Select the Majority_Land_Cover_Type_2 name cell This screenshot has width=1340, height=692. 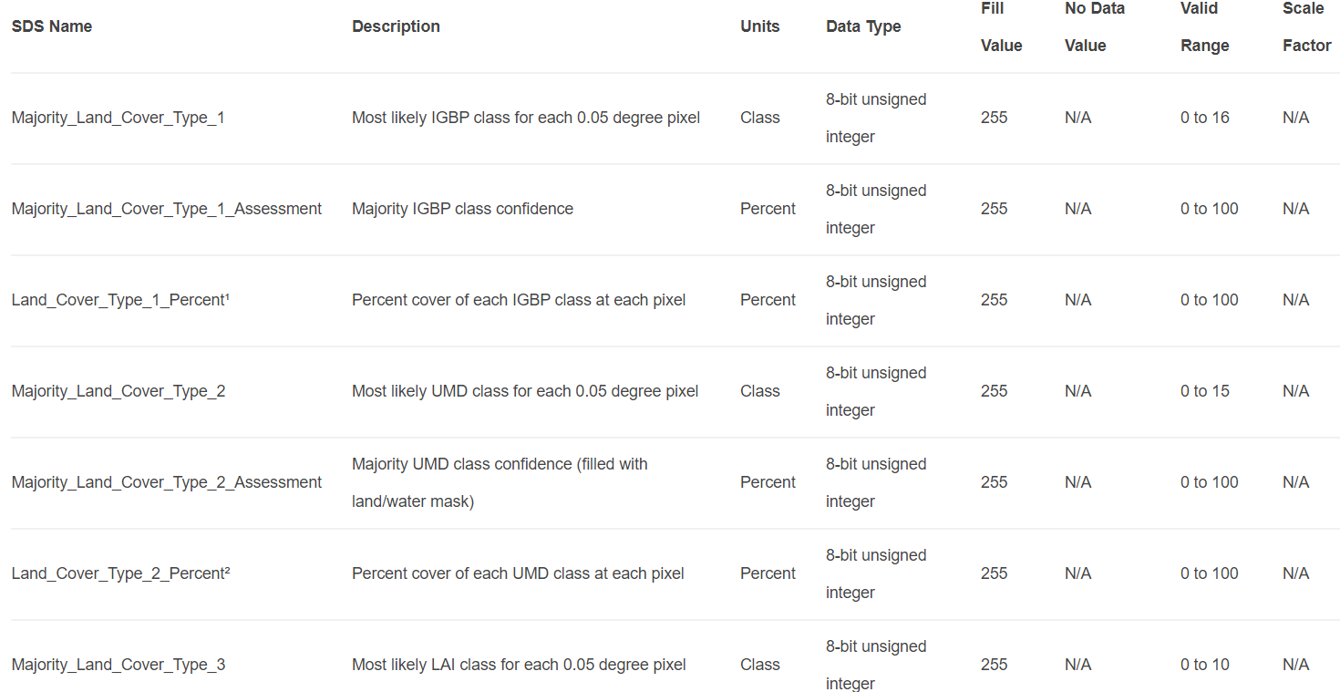[x=119, y=391]
